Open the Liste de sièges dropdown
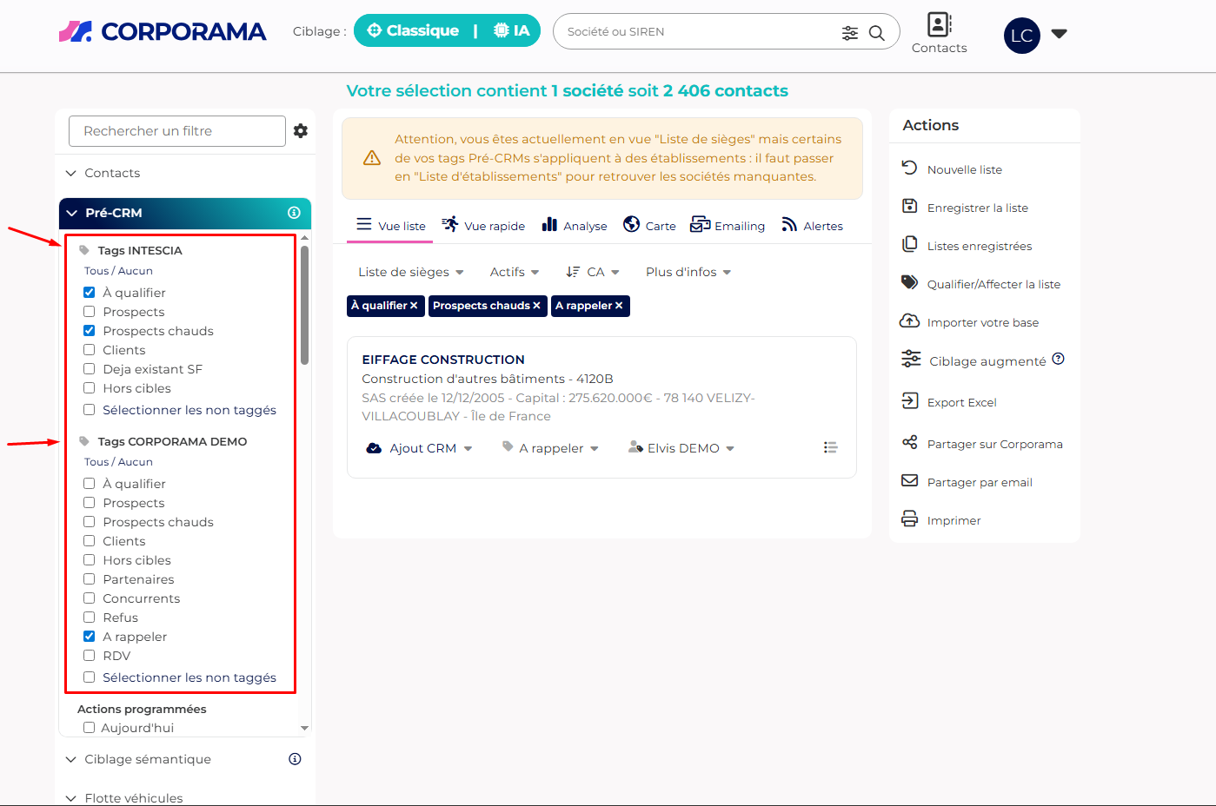The height and width of the screenshot is (806, 1216). (410, 272)
